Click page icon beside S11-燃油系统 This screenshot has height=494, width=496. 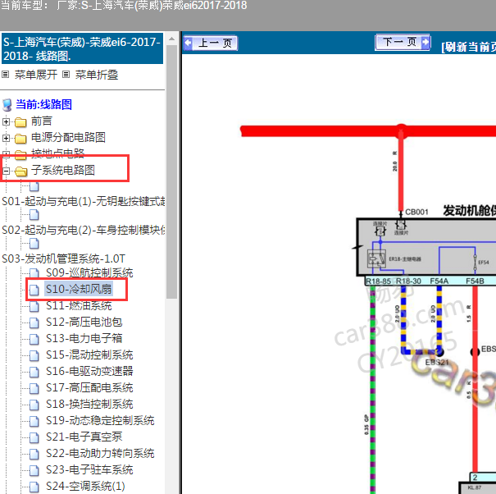34,306
